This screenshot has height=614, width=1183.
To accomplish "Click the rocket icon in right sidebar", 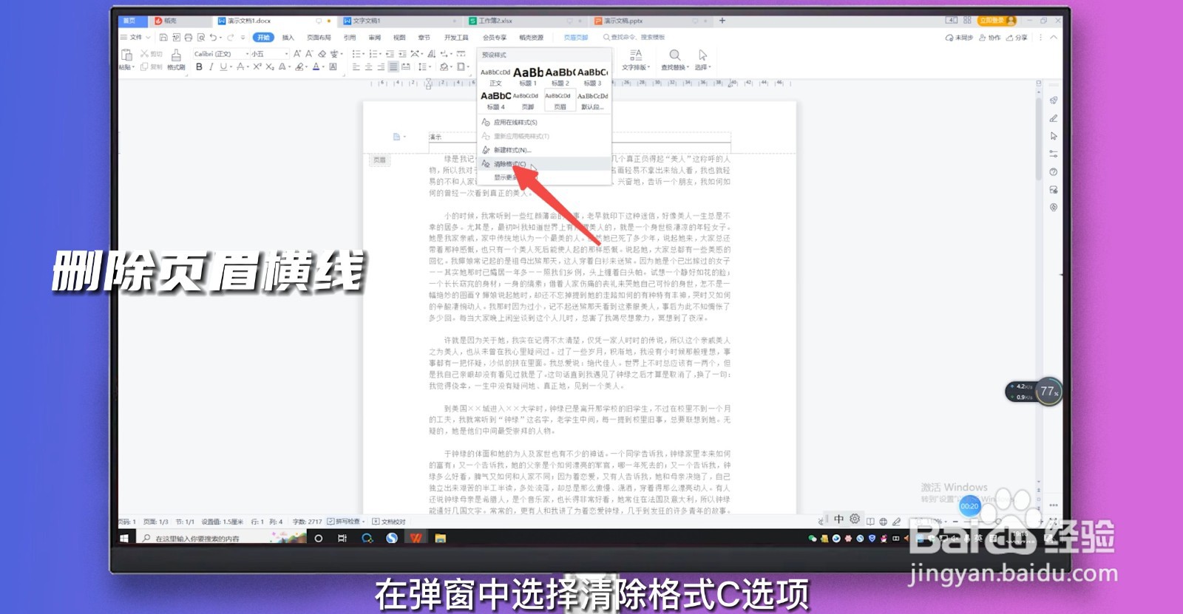I will (1054, 100).
